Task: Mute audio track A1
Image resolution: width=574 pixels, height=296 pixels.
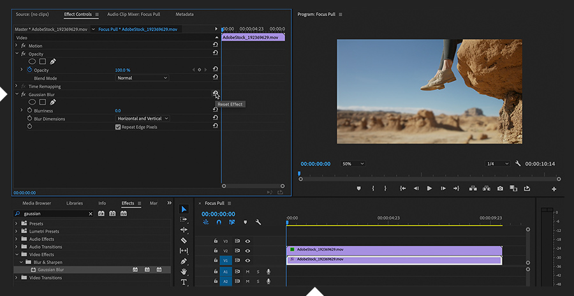Action: (247, 272)
